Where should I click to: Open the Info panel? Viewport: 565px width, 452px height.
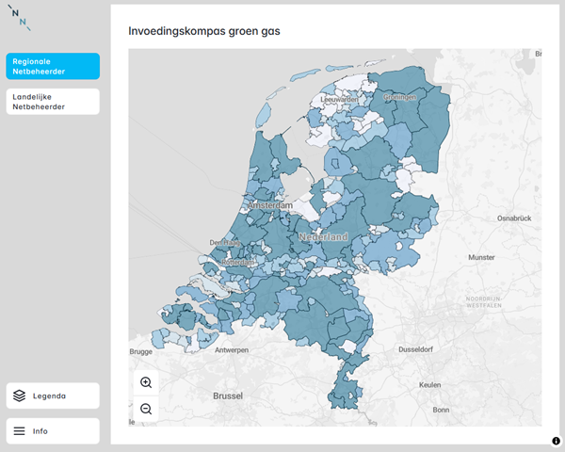point(53,431)
